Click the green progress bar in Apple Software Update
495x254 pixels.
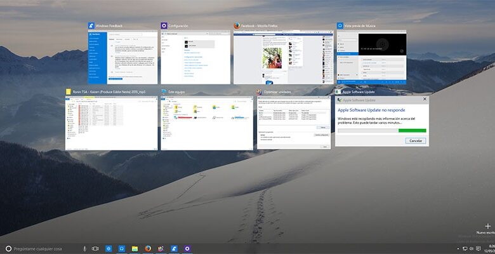(x=382, y=130)
